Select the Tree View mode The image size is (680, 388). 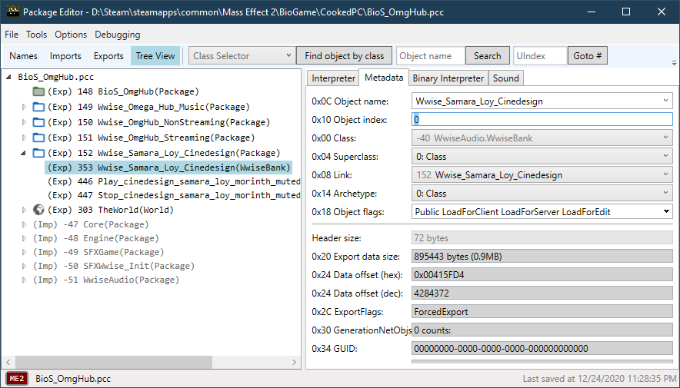155,56
